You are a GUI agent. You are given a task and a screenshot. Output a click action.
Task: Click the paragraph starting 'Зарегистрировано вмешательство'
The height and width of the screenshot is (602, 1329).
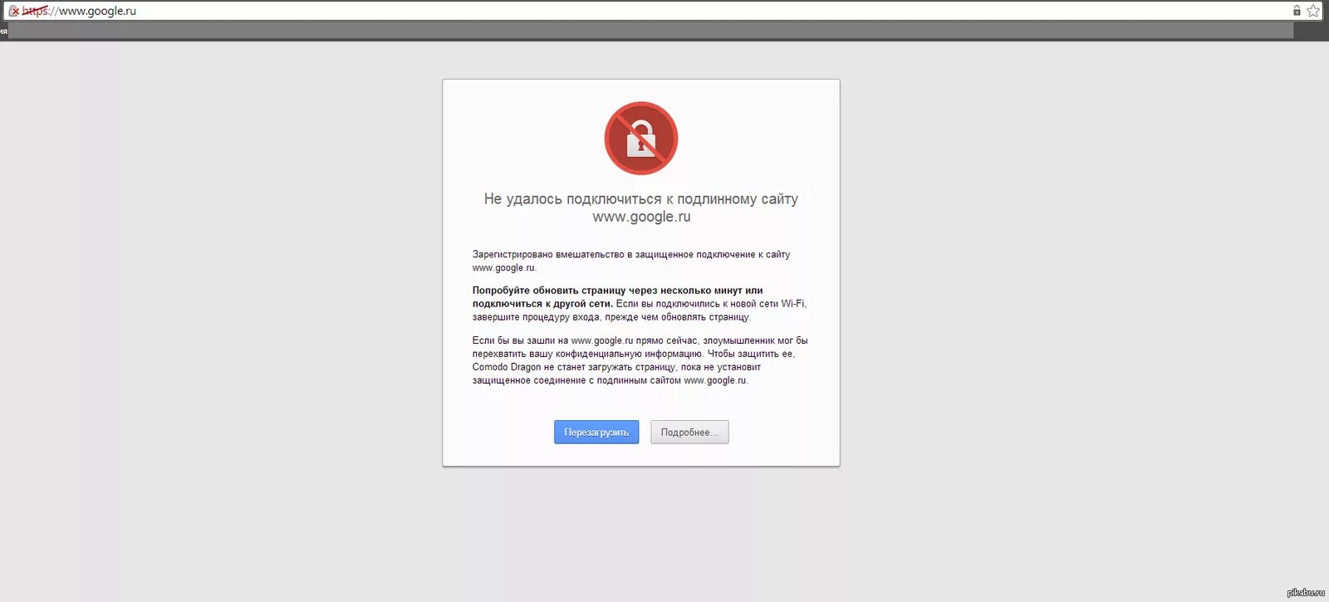tap(631, 261)
